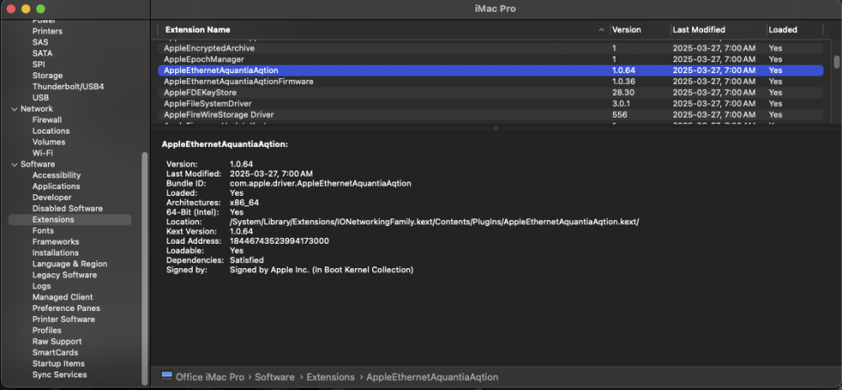Toggle sort arrow on Extension Name column
The image size is (842, 390).
coord(601,30)
